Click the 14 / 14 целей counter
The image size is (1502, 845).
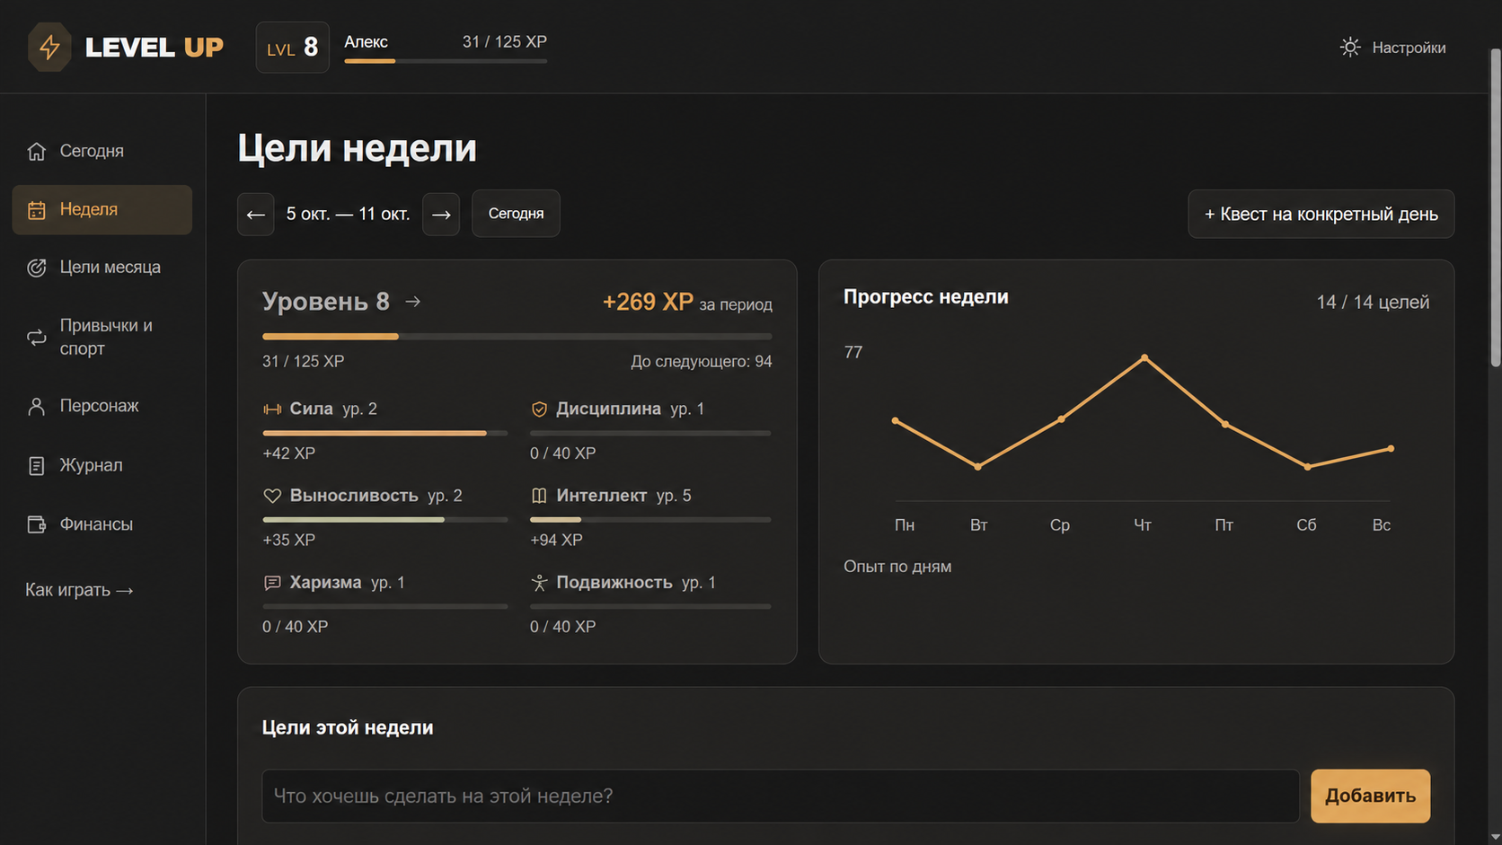1373,303
